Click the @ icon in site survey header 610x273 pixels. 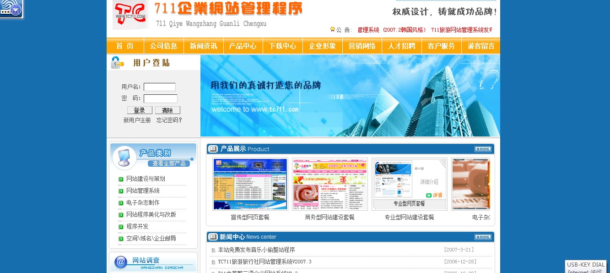click(121, 262)
